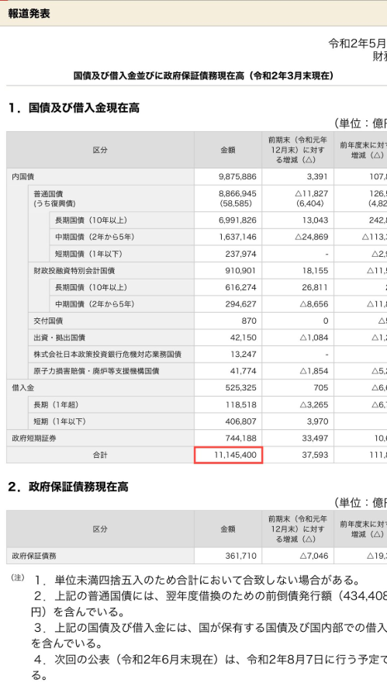Select the 前期末 column header in second table
The height and width of the screenshot is (683, 387).
click(x=298, y=529)
